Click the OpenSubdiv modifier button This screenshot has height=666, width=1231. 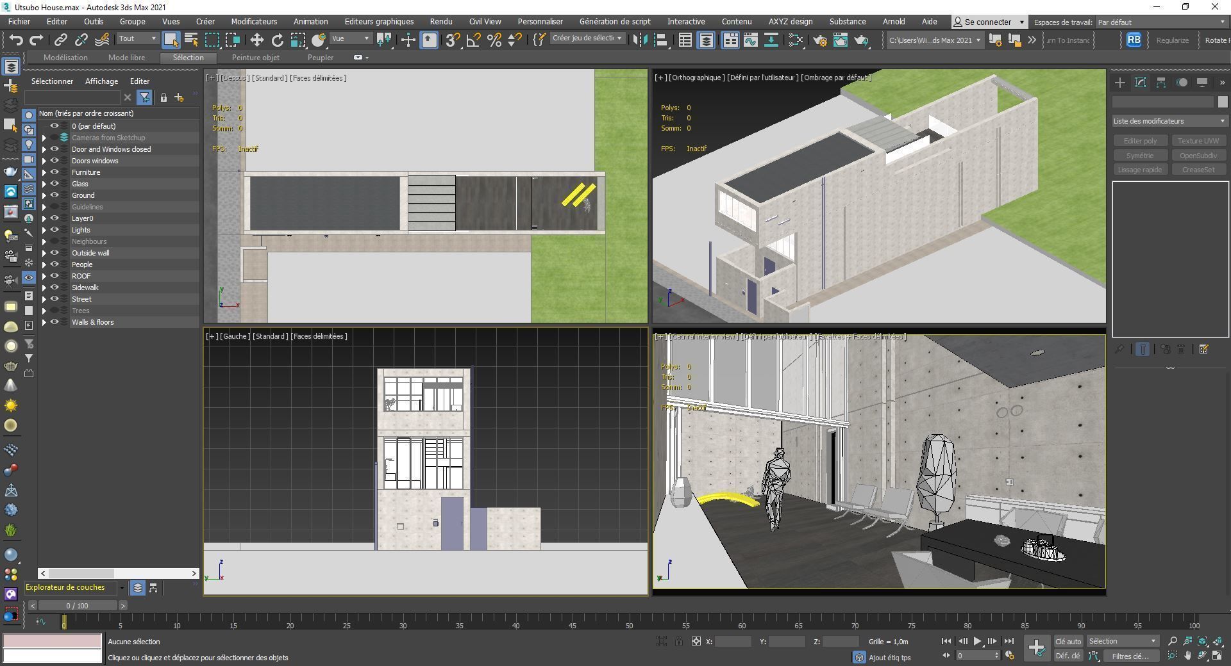coord(1198,156)
